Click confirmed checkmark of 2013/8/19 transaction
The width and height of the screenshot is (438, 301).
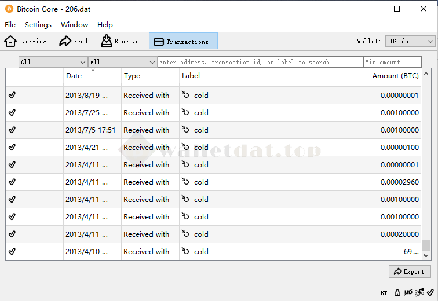pyautogui.click(x=12, y=96)
